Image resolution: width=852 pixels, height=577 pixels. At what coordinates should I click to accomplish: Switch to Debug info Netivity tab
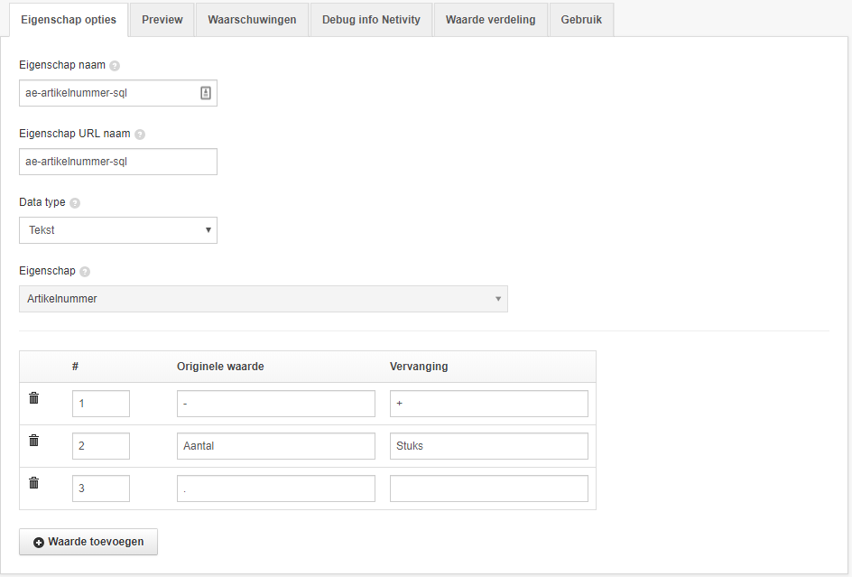point(371,20)
